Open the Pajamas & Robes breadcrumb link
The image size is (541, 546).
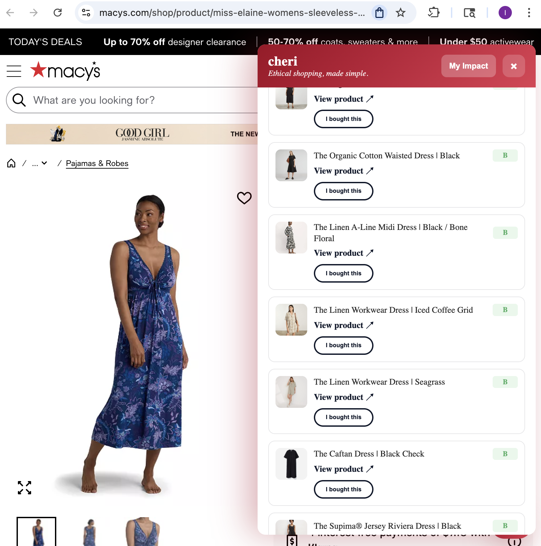coord(97,163)
